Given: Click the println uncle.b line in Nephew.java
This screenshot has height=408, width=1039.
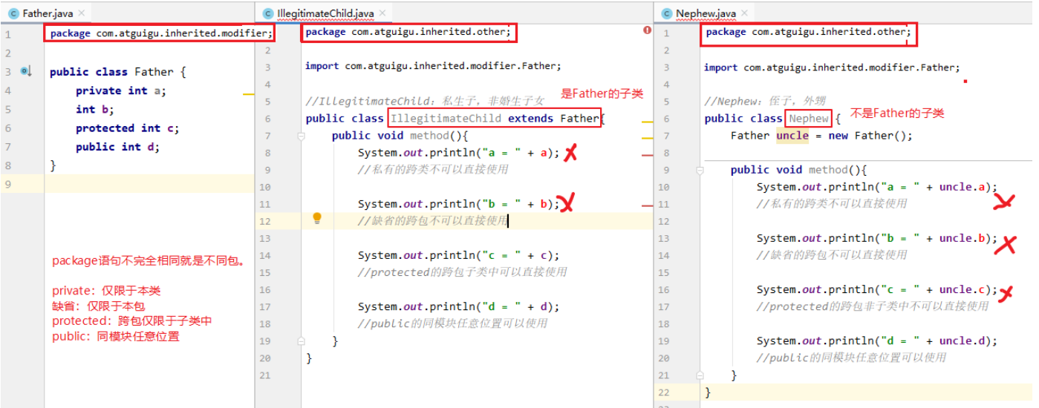Looking at the screenshot, I should click(x=878, y=238).
